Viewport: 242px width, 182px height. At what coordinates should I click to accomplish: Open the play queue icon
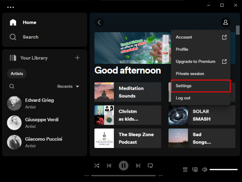(185, 169)
